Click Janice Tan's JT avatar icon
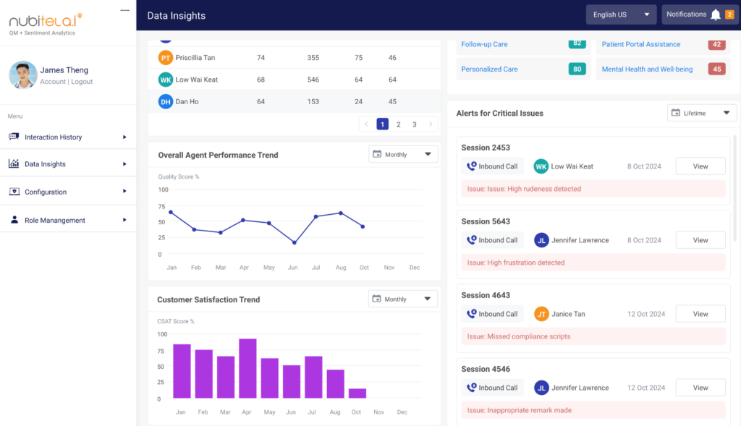Image resolution: width=741 pixels, height=426 pixels. (x=541, y=313)
